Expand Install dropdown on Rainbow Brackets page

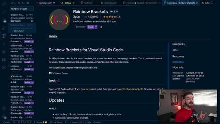pyautogui.click(x=96, y=27)
